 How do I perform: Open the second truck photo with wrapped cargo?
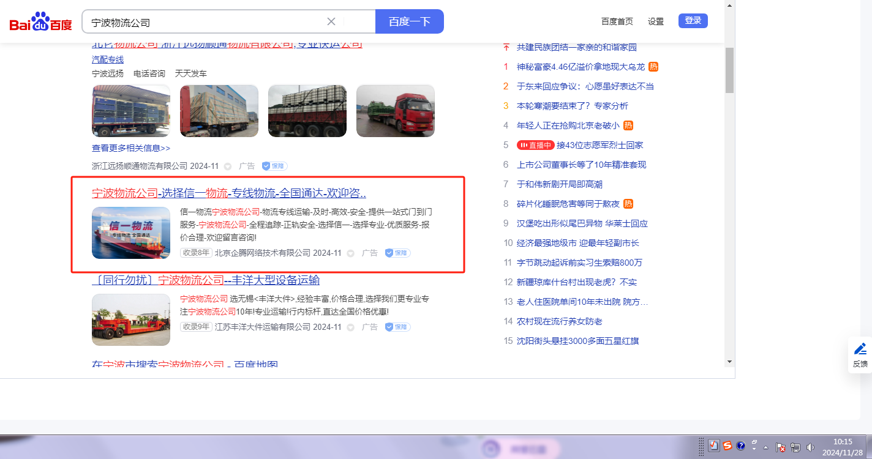point(219,111)
